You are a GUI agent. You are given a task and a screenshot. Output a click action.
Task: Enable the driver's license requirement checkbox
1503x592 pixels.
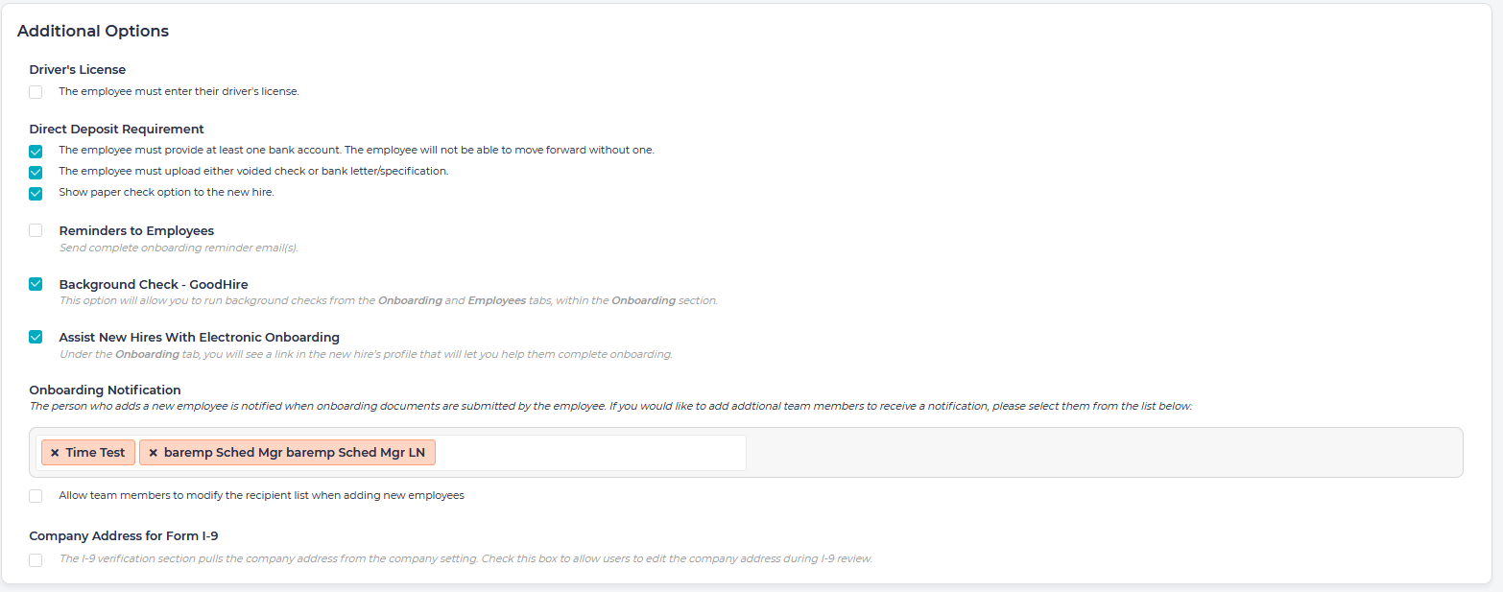point(36,92)
